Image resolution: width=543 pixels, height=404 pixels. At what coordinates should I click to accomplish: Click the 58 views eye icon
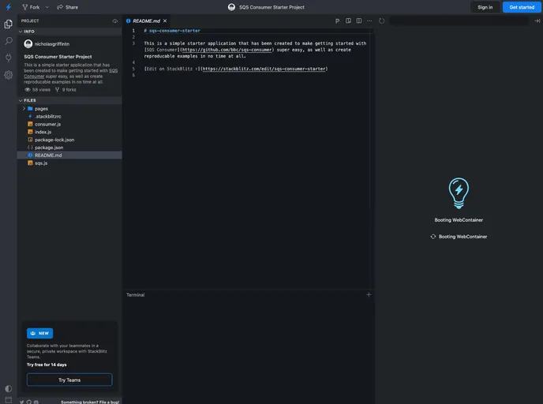pyautogui.click(x=28, y=90)
